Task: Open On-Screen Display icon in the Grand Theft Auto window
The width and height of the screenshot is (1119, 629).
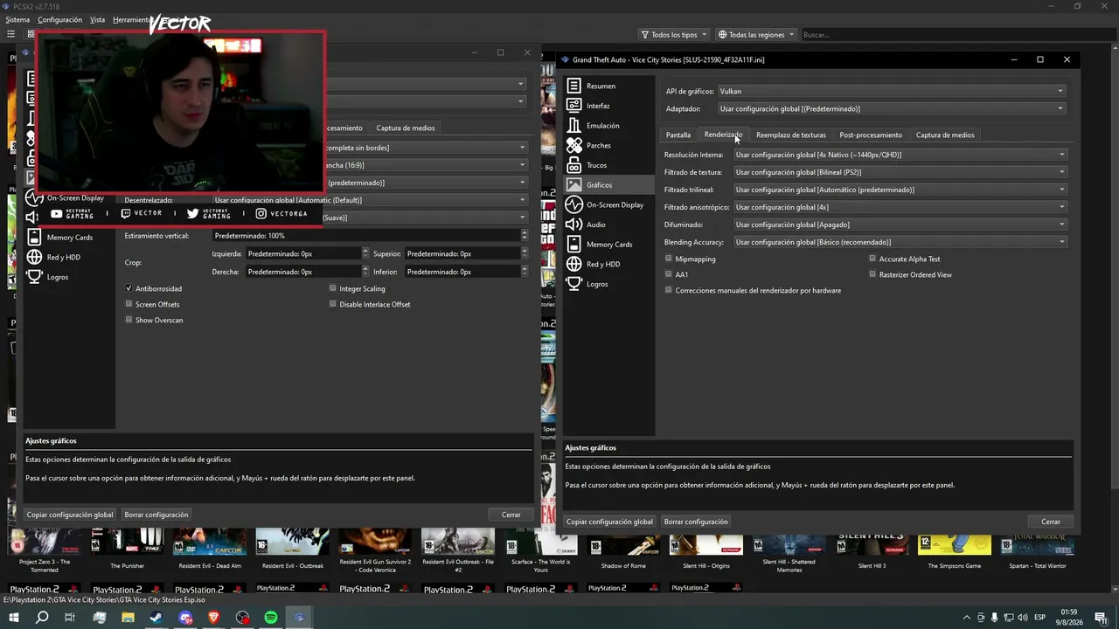Action: [573, 204]
